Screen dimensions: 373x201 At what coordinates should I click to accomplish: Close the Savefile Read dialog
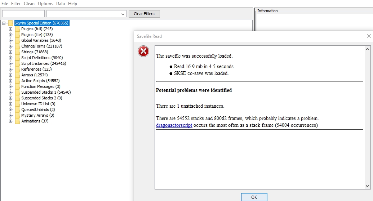click(x=369, y=36)
